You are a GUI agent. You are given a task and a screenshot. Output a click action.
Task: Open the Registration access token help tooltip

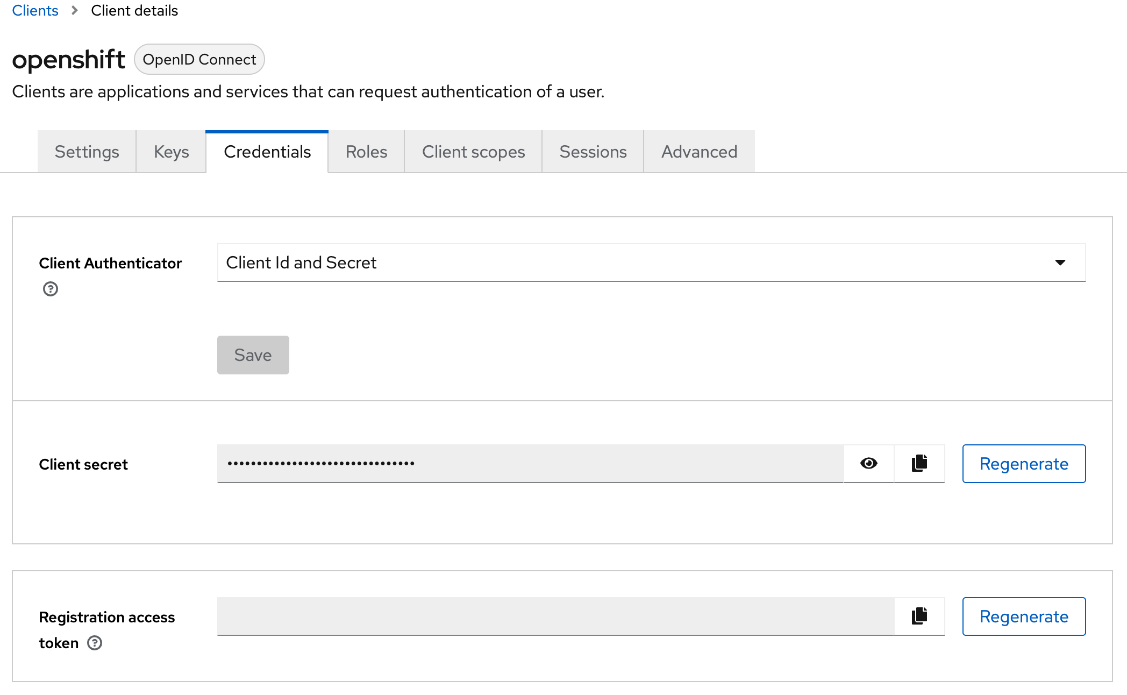95,643
